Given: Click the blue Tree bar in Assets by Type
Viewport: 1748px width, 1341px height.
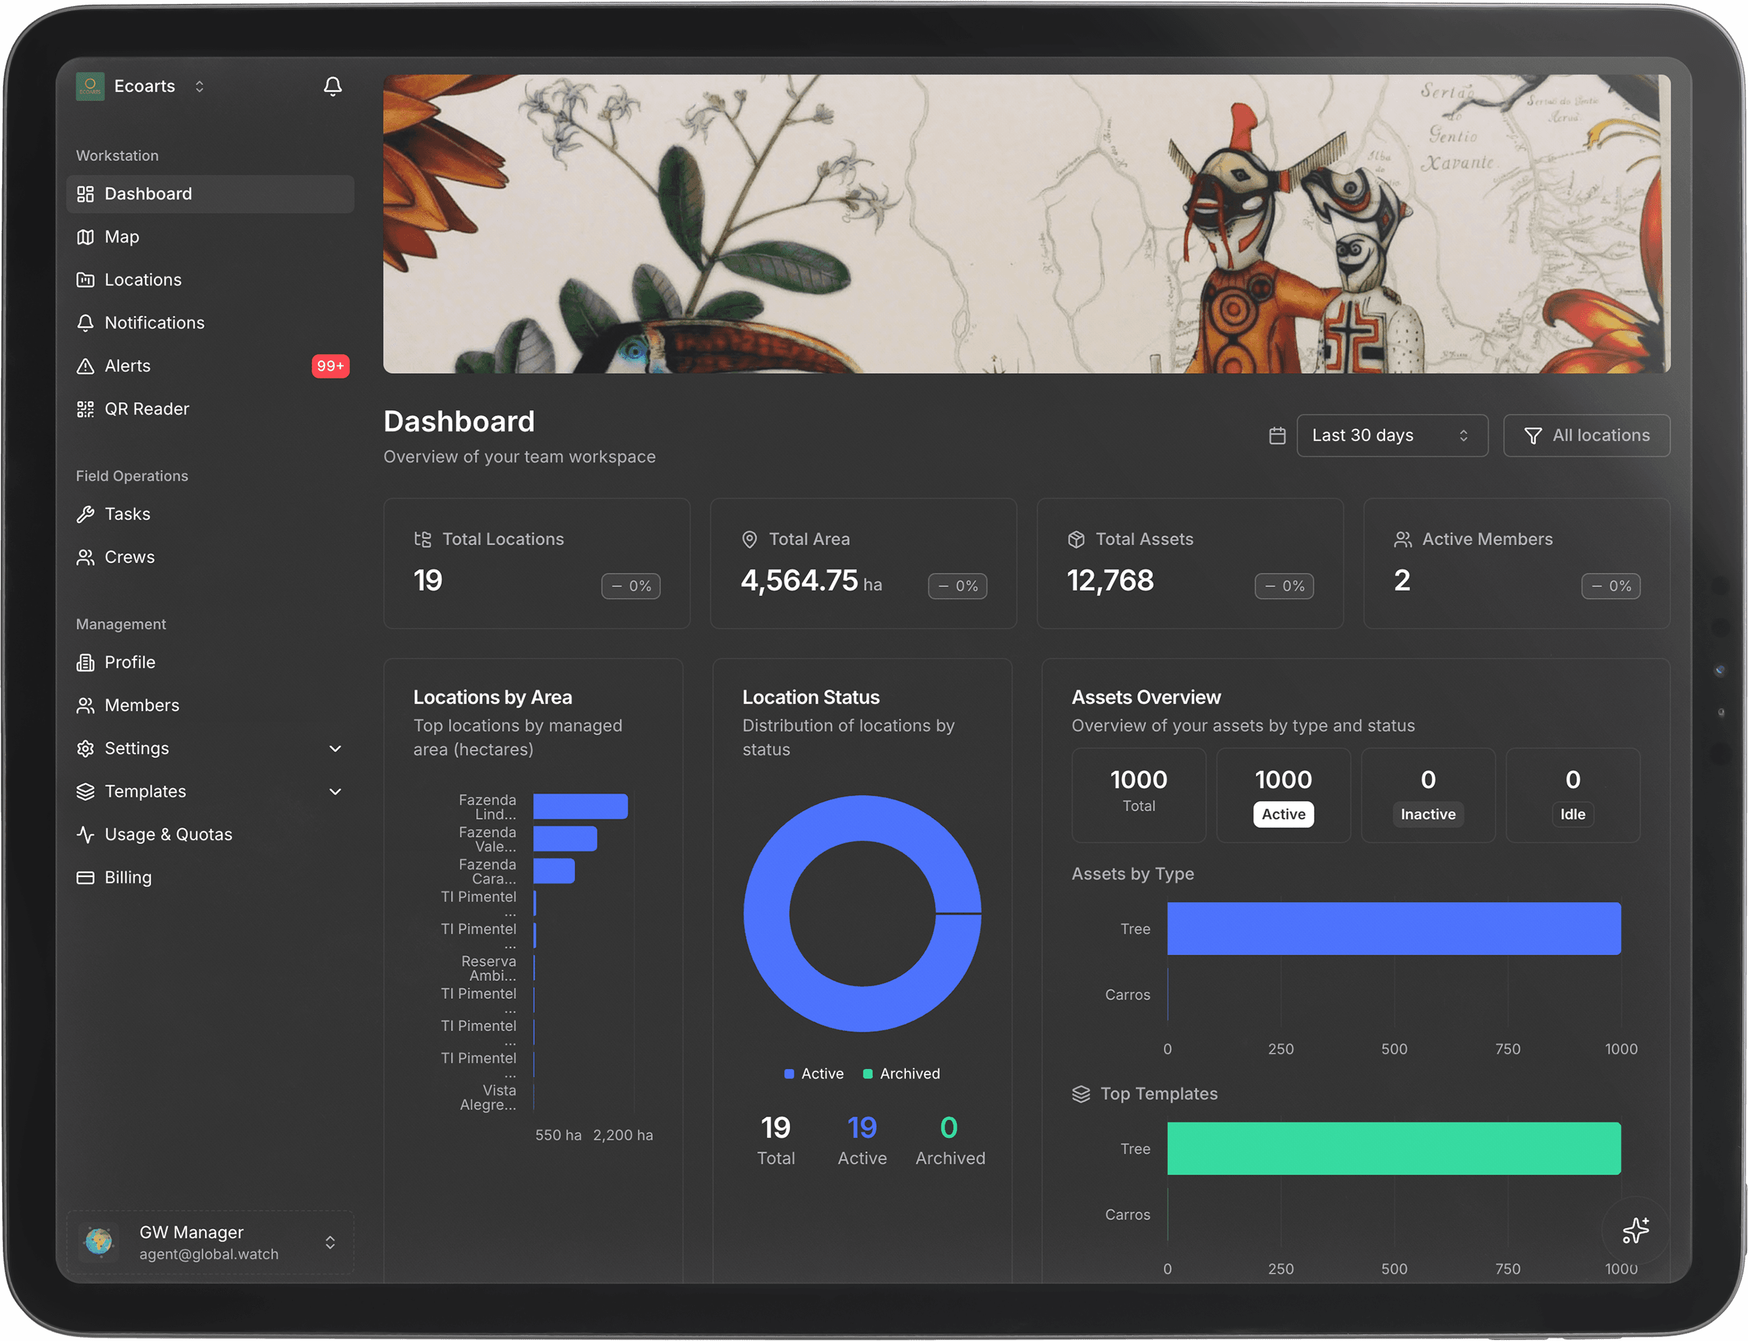Looking at the screenshot, I should pyautogui.click(x=1395, y=930).
